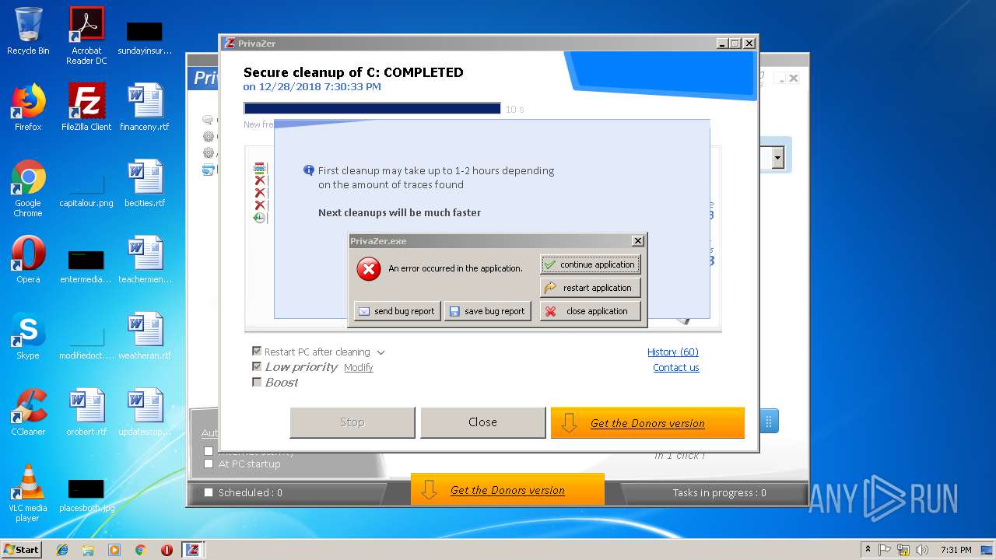996x560 pixels.
Task: Click the green clock icon in results column
Action: click(x=260, y=218)
